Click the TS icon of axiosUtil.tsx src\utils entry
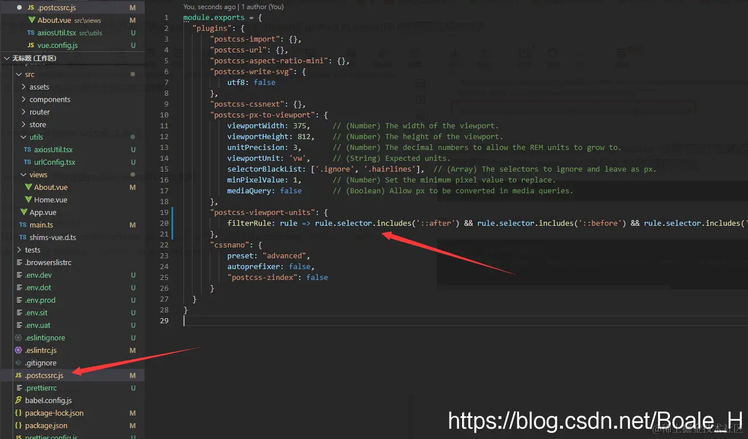This screenshot has width=748, height=439. point(31,32)
